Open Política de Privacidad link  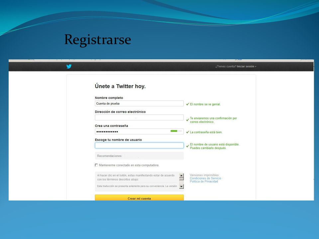(x=204, y=182)
